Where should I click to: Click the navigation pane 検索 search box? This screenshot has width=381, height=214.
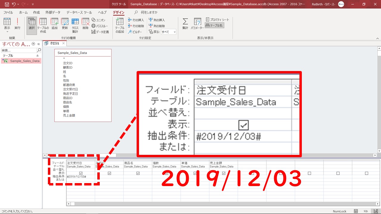point(19,50)
